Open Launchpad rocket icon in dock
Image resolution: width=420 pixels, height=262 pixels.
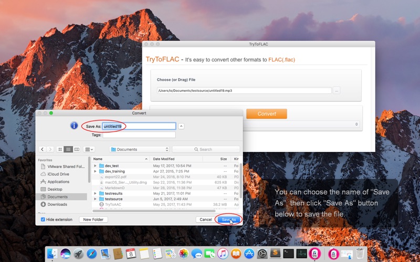tap(78, 253)
